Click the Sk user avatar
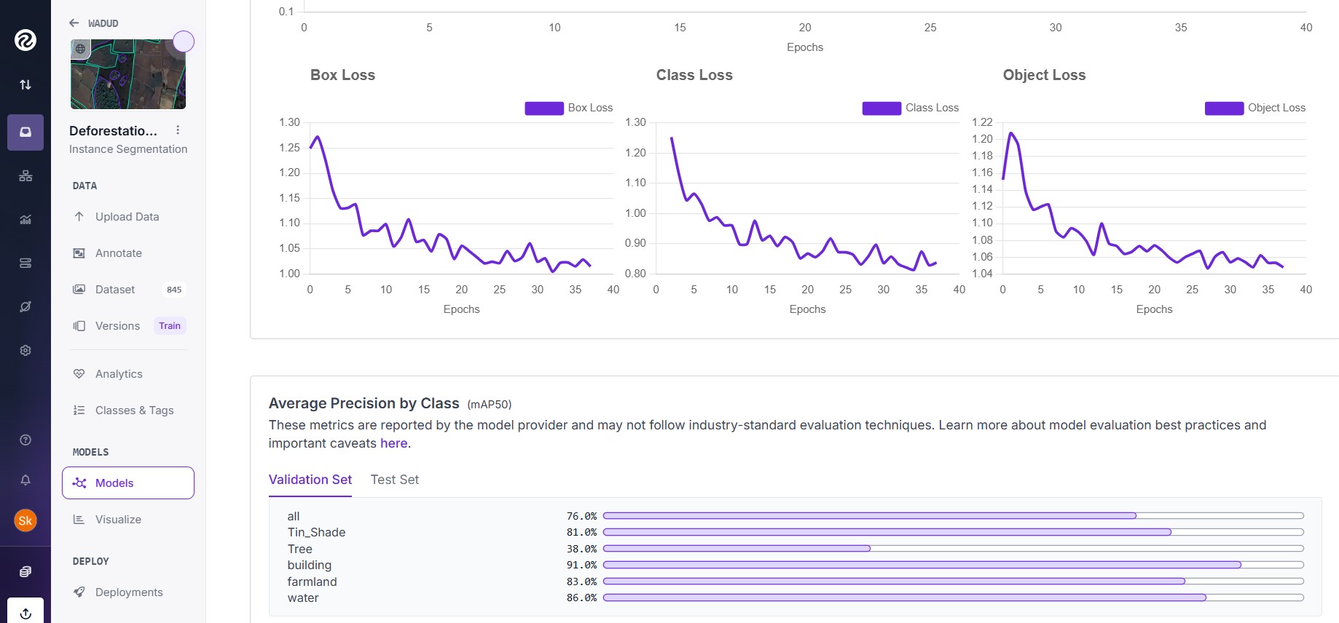 coord(25,520)
